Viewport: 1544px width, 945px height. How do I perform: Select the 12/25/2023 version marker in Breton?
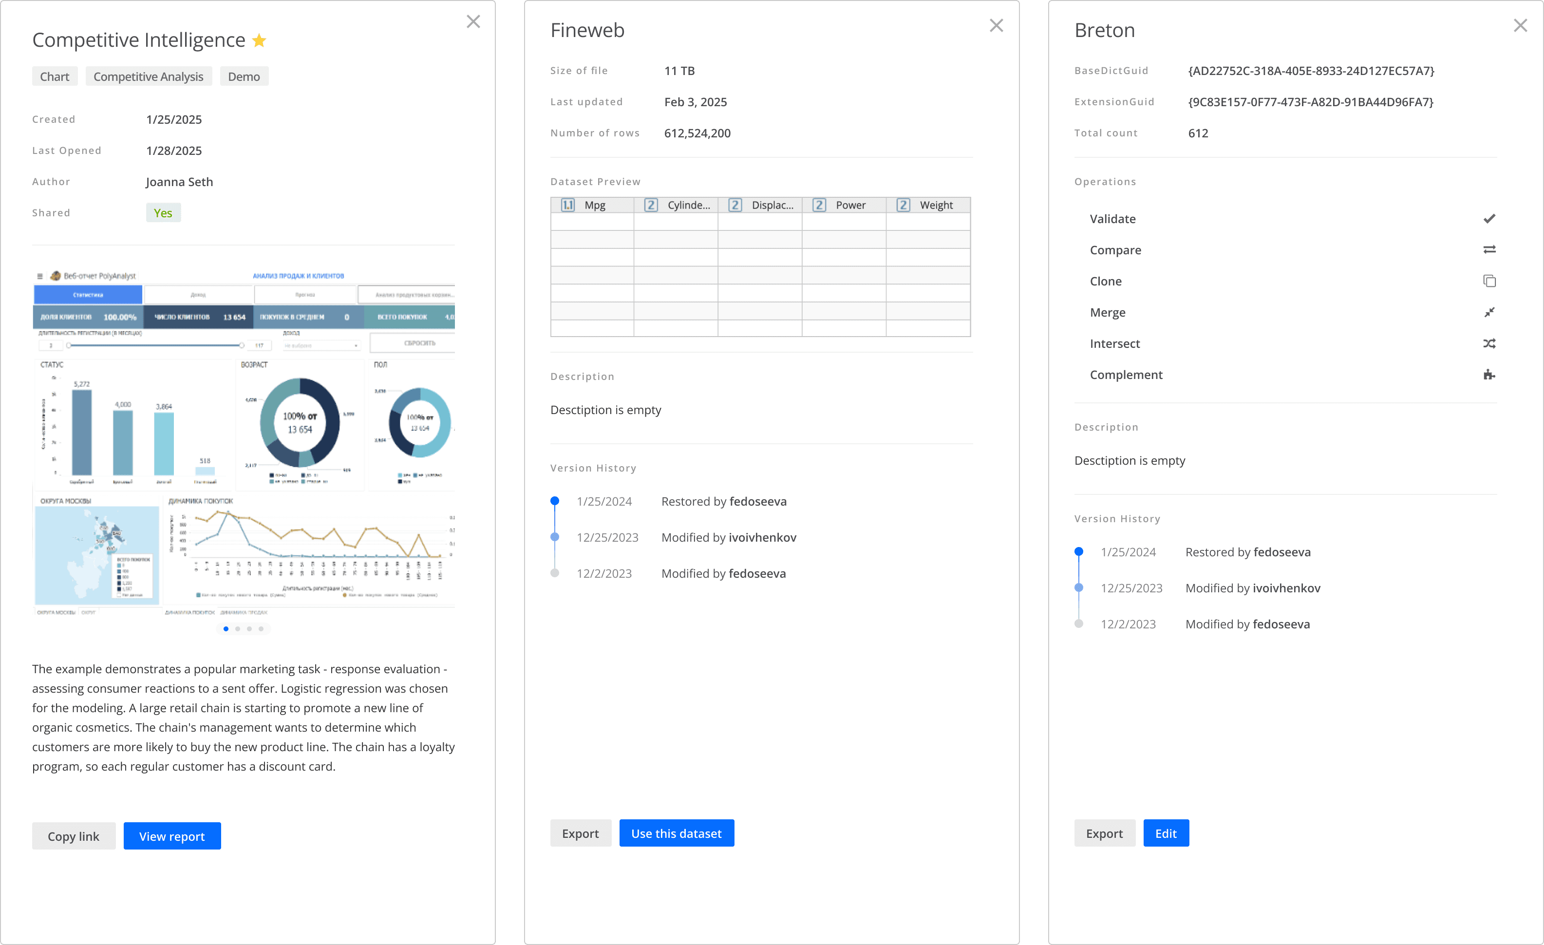pos(1078,588)
